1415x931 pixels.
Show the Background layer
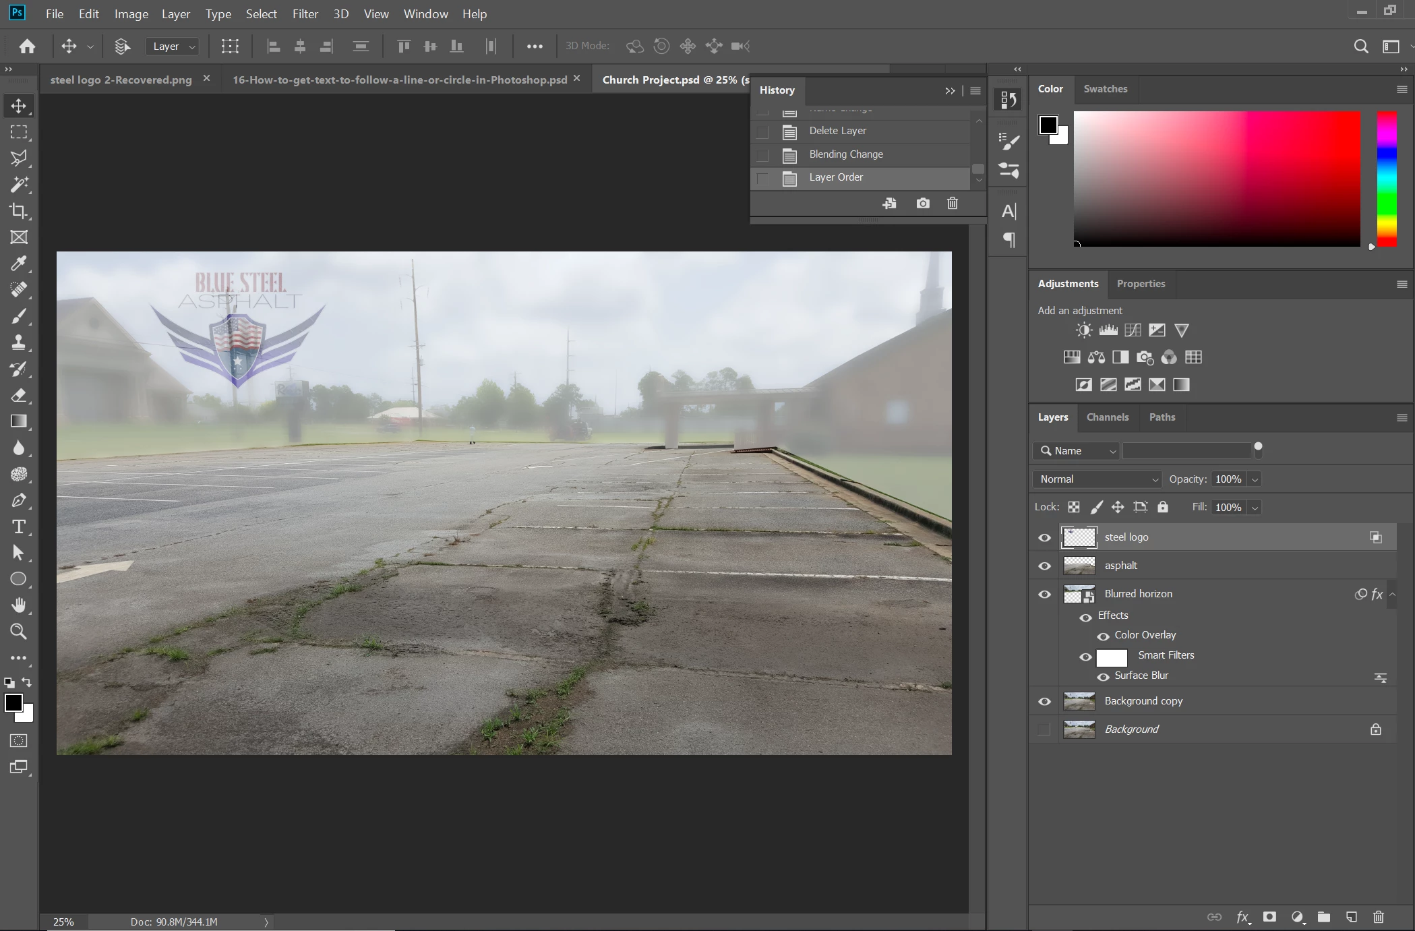pos(1044,729)
